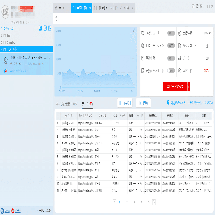This screenshot has height=215, width=215.
Task: Click the 実行時間 clock icon
Action: 179,33
